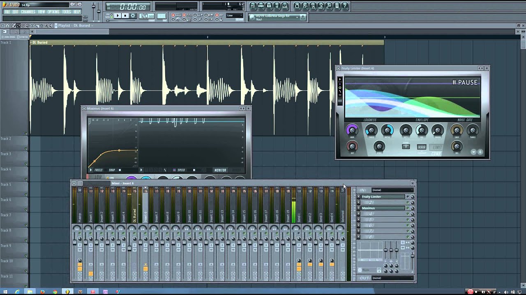Viewport: 526px width, 295px height.
Task: Open the TOOLS menu
Action: click(67, 12)
